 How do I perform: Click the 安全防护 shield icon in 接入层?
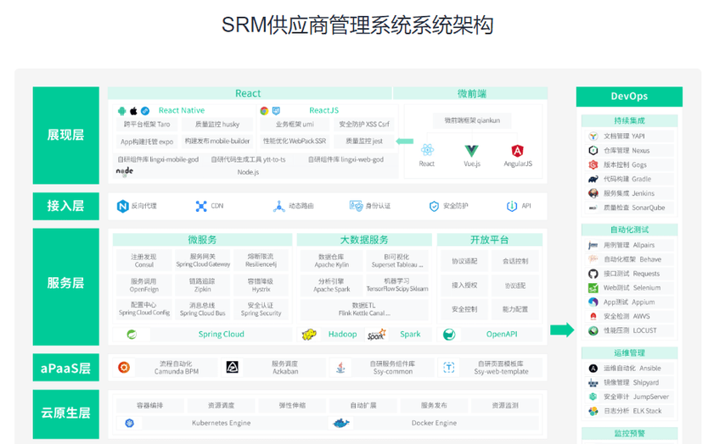click(x=434, y=206)
